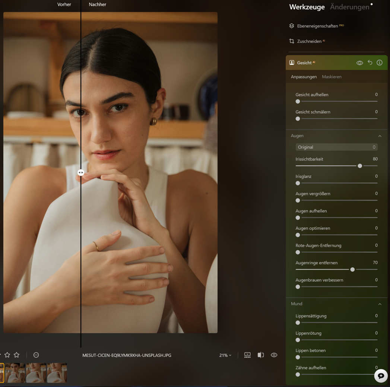Image resolution: width=390 pixels, height=387 pixels.
Task: Open the more options ellipsis button
Action: tap(36, 355)
